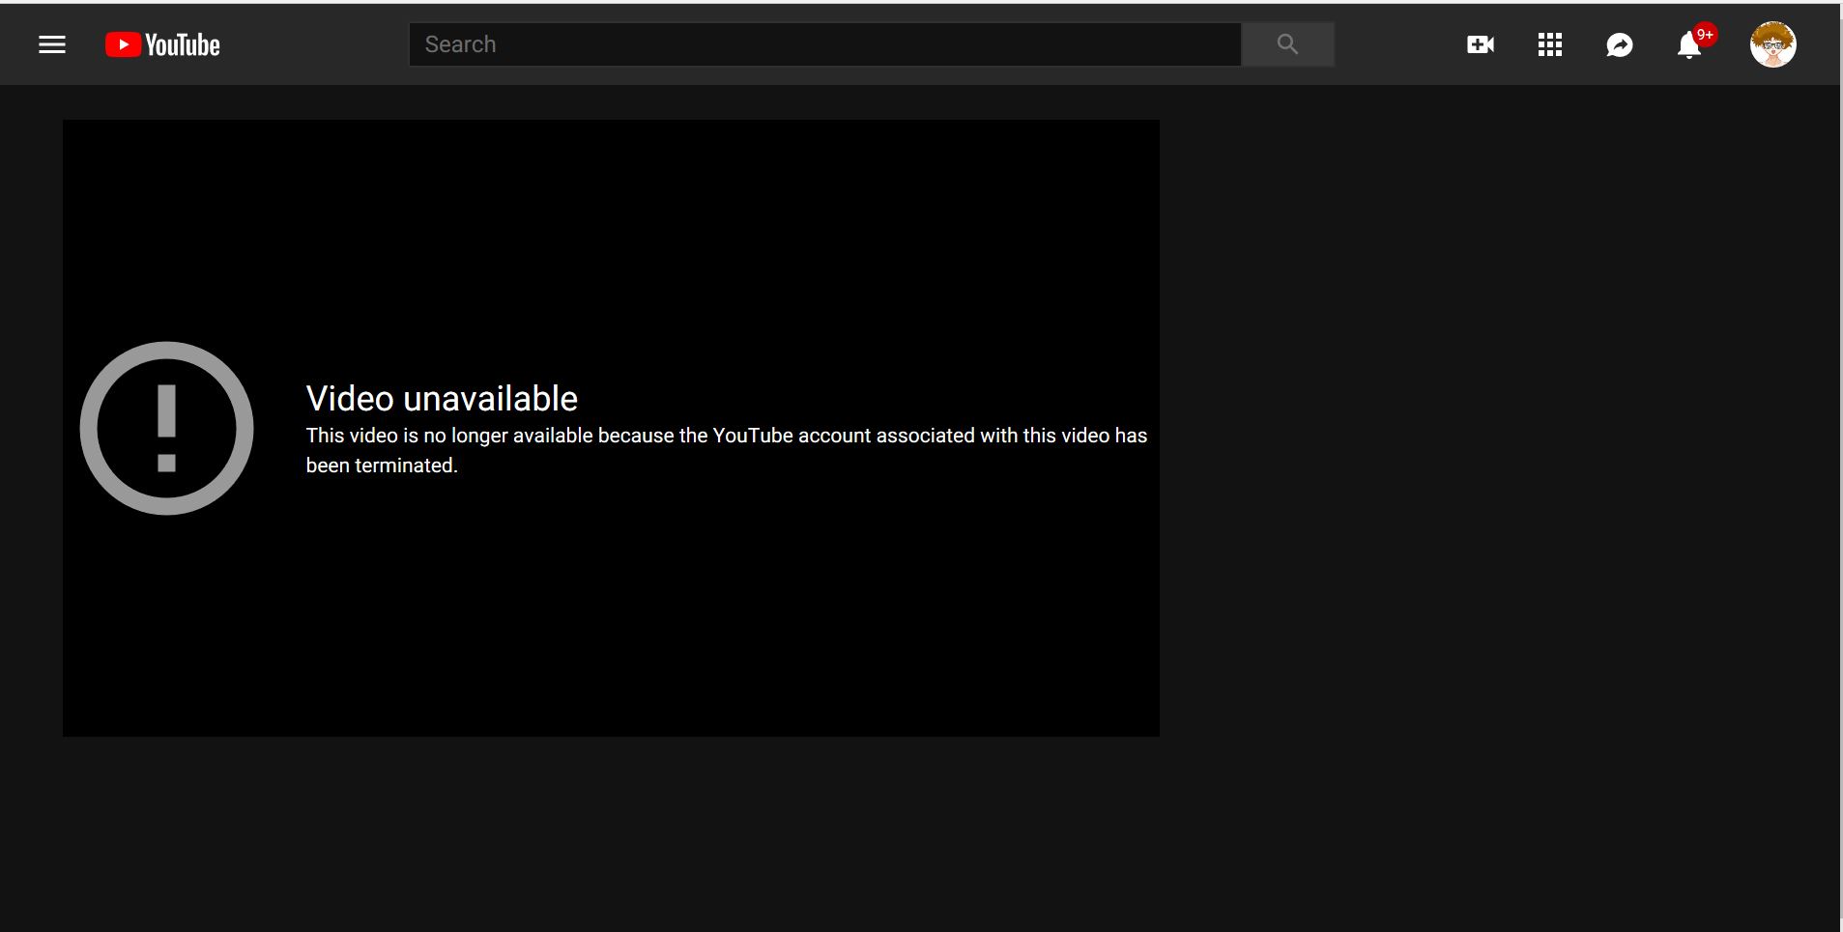Click the 'Video unavailable' heading
1843x932 pixels.
[x=442, y=398]
